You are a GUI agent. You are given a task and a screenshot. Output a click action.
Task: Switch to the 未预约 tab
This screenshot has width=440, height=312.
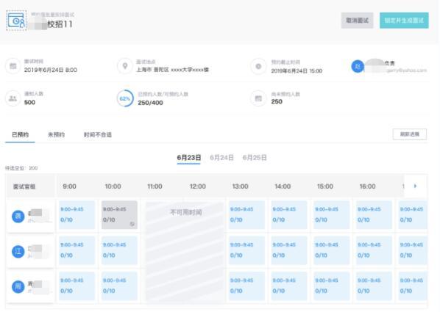pos(56,135)
